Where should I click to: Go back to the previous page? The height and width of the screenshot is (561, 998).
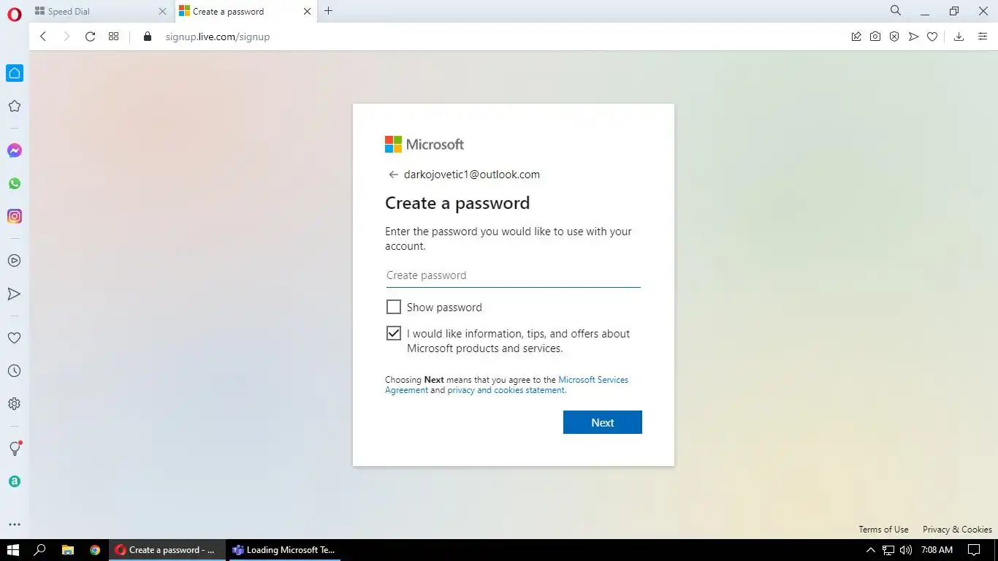pyautogui.click(x=43, y=37)
